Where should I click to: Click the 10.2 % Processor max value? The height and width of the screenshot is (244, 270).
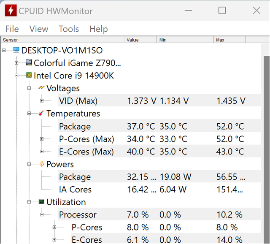pyautogui.click(x=229, y=215)
